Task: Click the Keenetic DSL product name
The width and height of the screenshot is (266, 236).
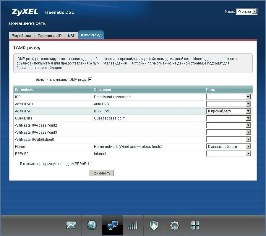Action: click(x=59, y=12)
